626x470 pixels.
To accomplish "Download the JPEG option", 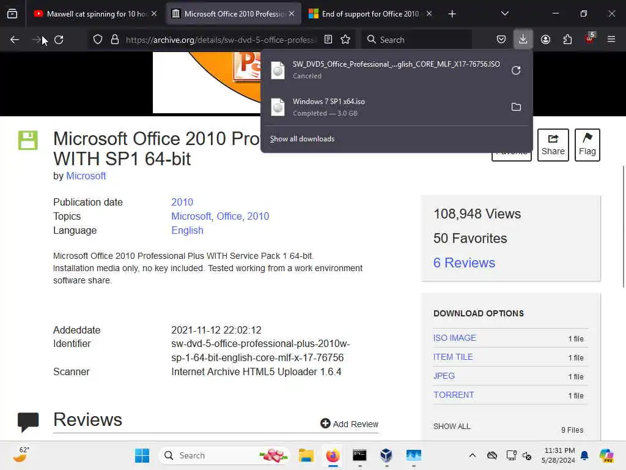I will coord(444,376).
